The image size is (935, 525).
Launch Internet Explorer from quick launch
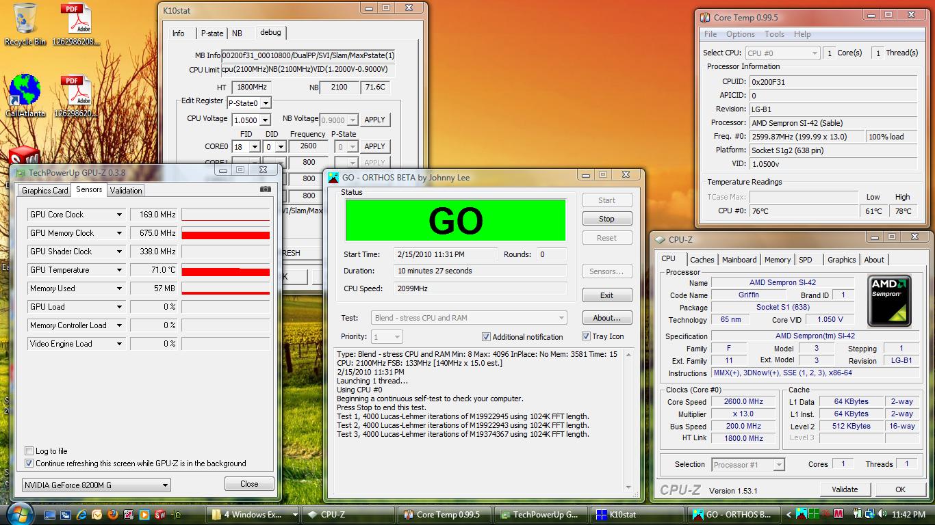[81, 514]
